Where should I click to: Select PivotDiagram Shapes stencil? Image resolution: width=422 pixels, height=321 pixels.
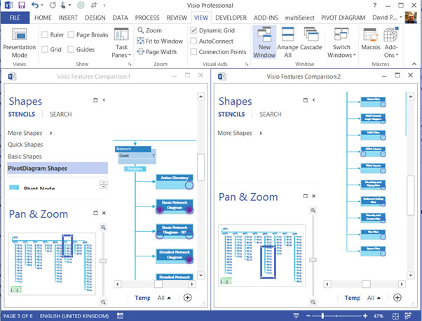[57, 168]
